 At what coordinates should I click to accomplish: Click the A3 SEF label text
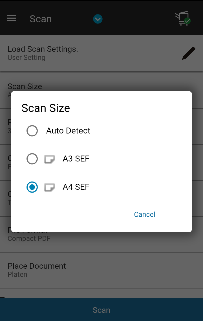point(76,159)
